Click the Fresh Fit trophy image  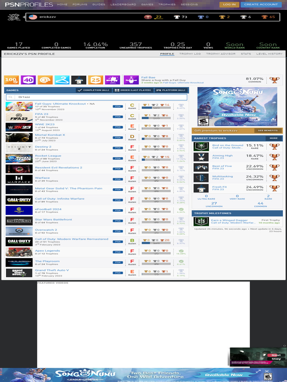coord(201,188)
